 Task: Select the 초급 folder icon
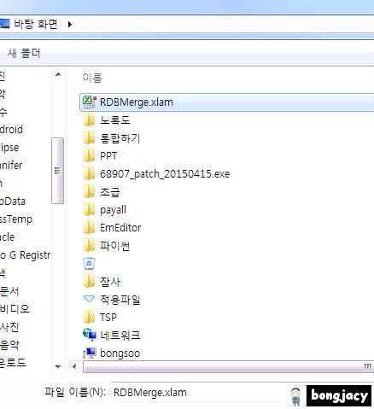tap(89, 192)
